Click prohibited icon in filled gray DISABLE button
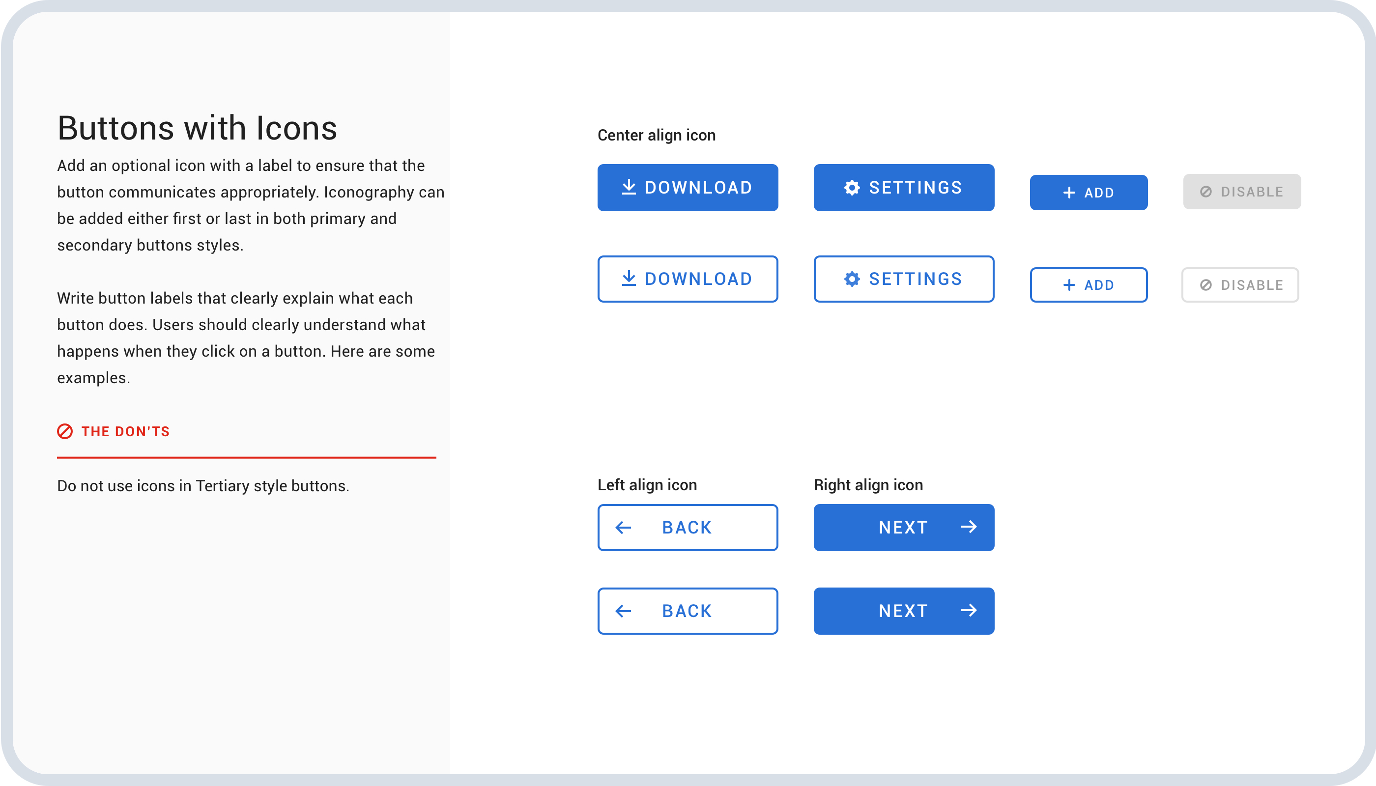 point(1205,192)
